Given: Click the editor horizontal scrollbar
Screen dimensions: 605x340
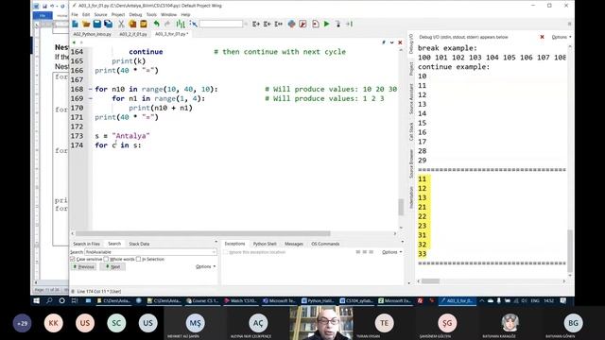Looking at the screenshot, I should point(202,233).
